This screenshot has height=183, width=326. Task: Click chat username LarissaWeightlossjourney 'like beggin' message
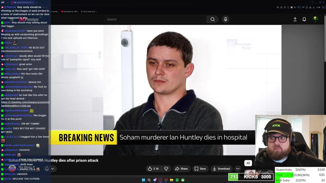pyautogui.click(x=18, y=115)
